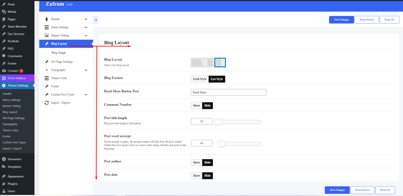This screenshot has height=196, width=403.
Task: Click the Read More Button Text field
Action: (x=228, y=92)
